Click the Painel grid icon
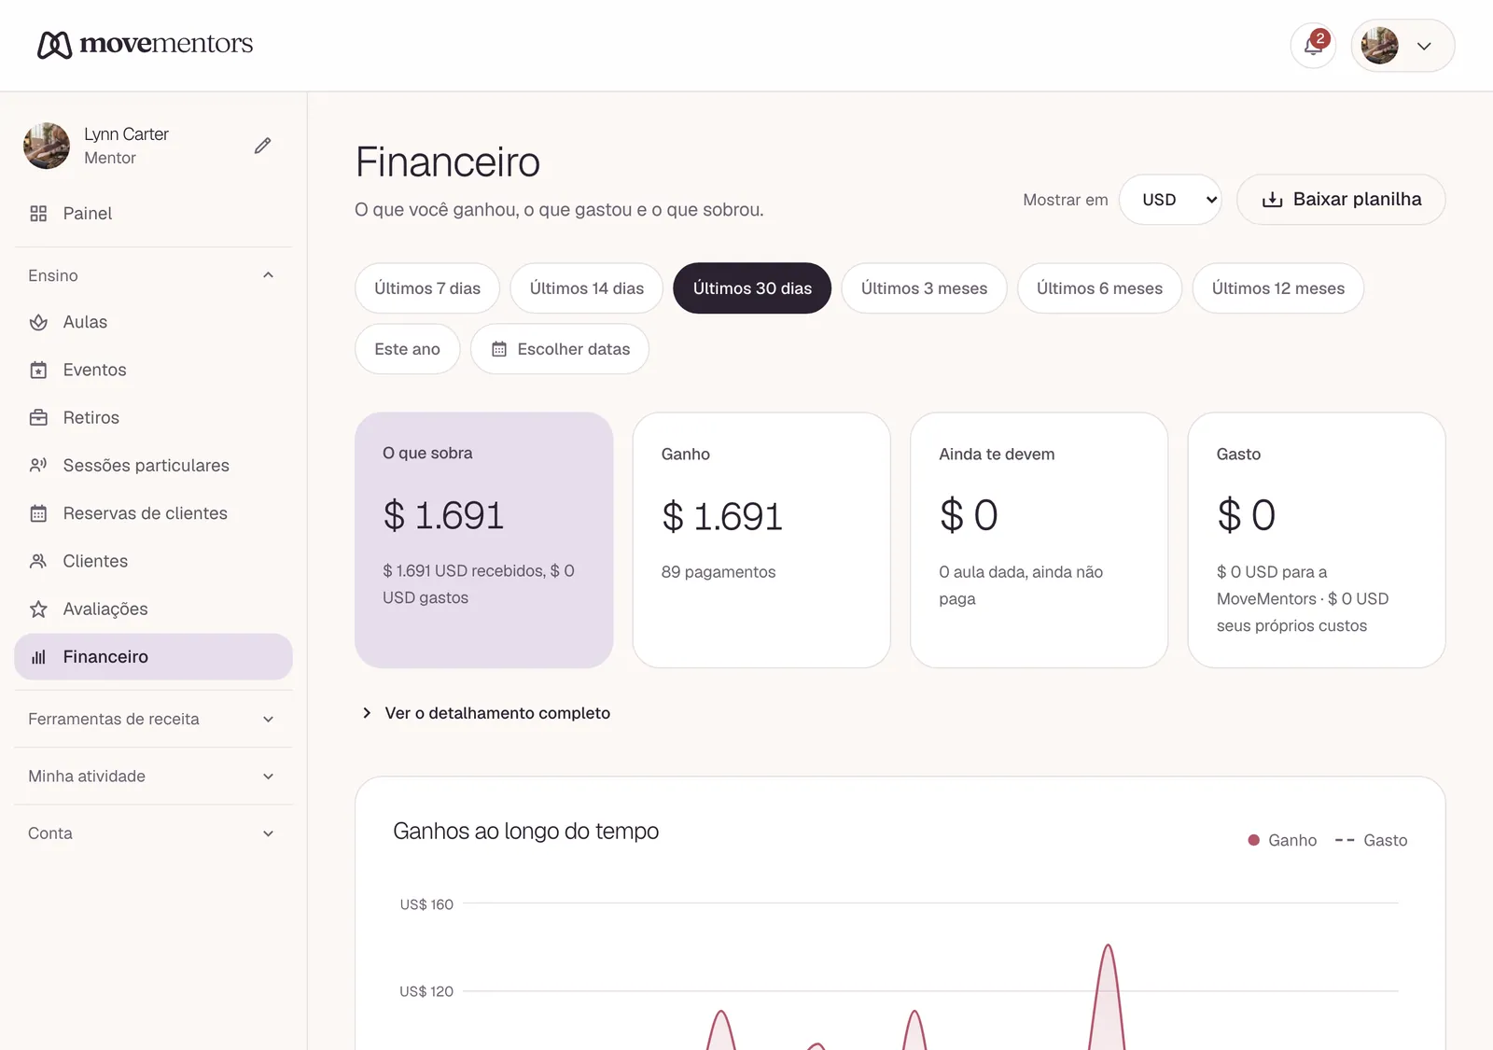 [x=38, y=214]
